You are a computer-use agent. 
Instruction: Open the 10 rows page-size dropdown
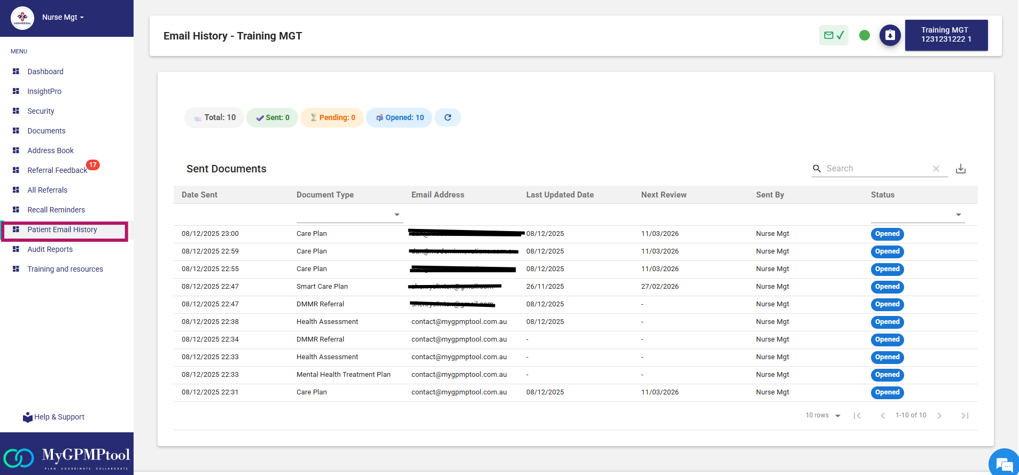823,415
